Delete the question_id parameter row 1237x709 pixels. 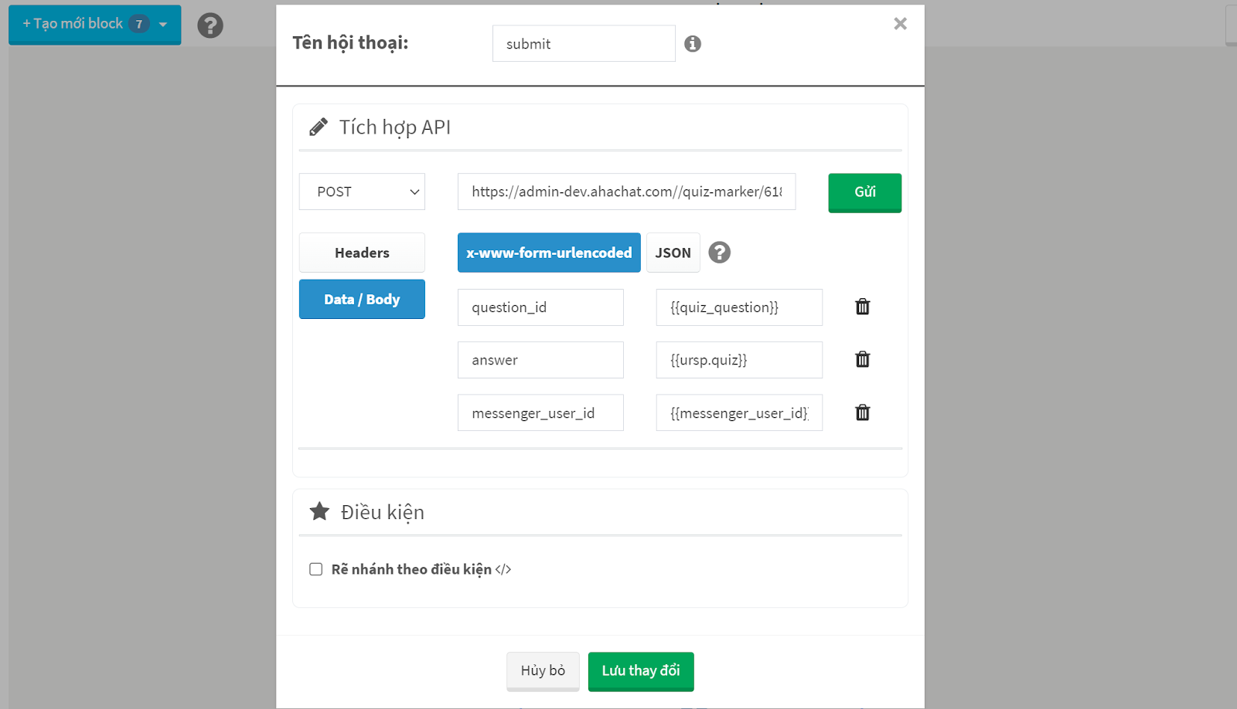(x=863, y=307)
